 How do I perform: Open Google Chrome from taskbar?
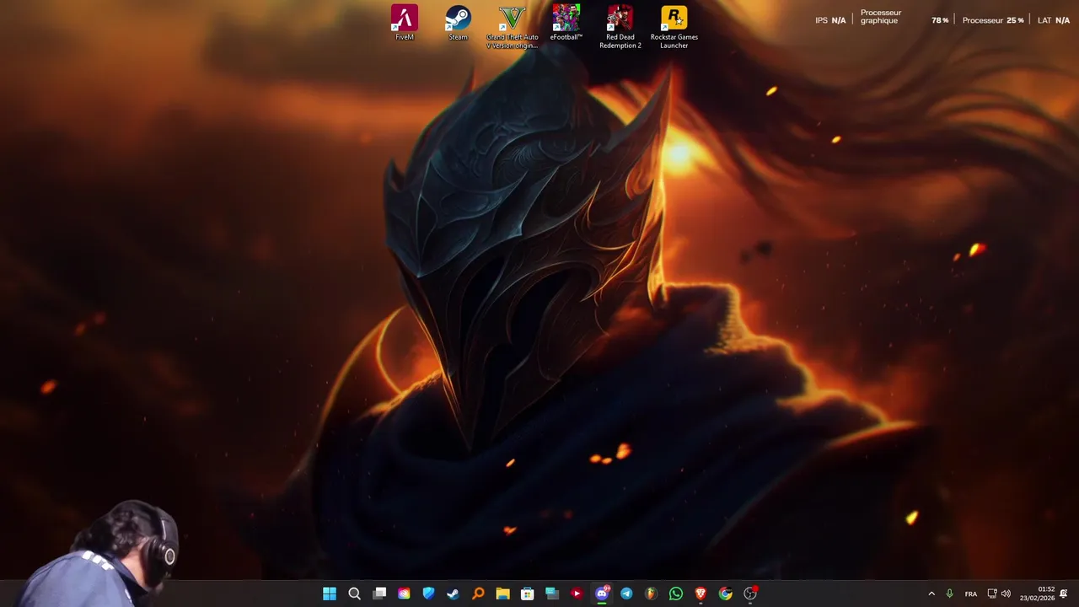[725, 594]
